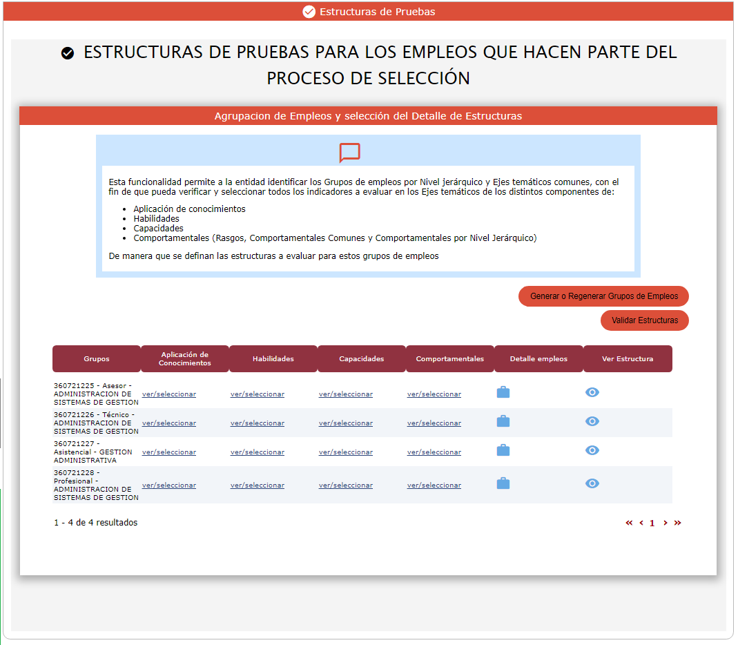Image resolution: width=738 pixels, height=645 pixels.
Task: Go to the first page of results
Action: (629, 523)
